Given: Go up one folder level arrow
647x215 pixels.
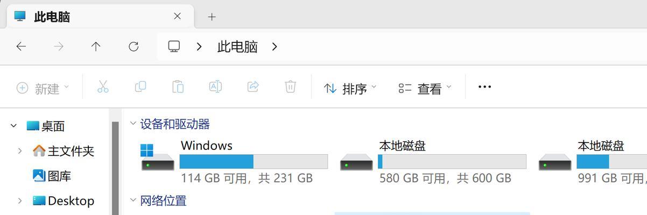Looking at the screenshot, I should click(x=96, y=47).
